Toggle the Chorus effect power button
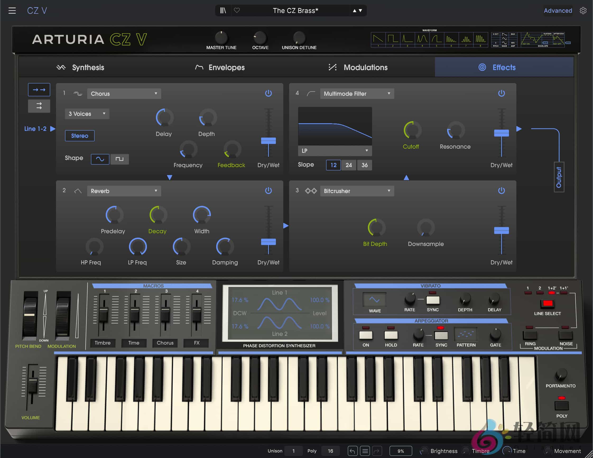The height and width of the screenshot is (458, 593). (268, 93)
